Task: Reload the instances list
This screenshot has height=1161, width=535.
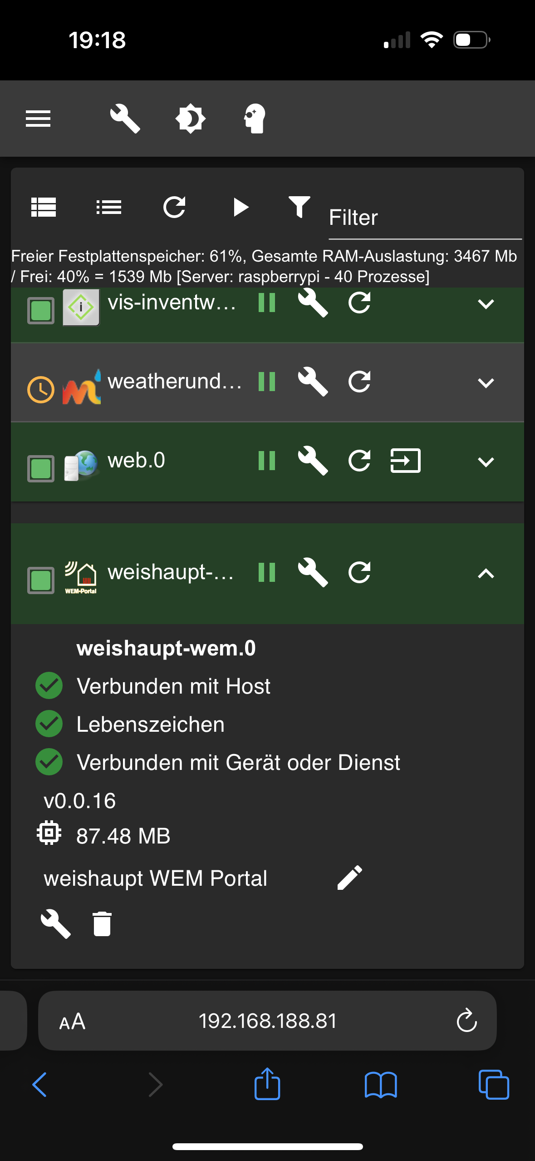Action: pyautogui.click(x=174, y=207)
